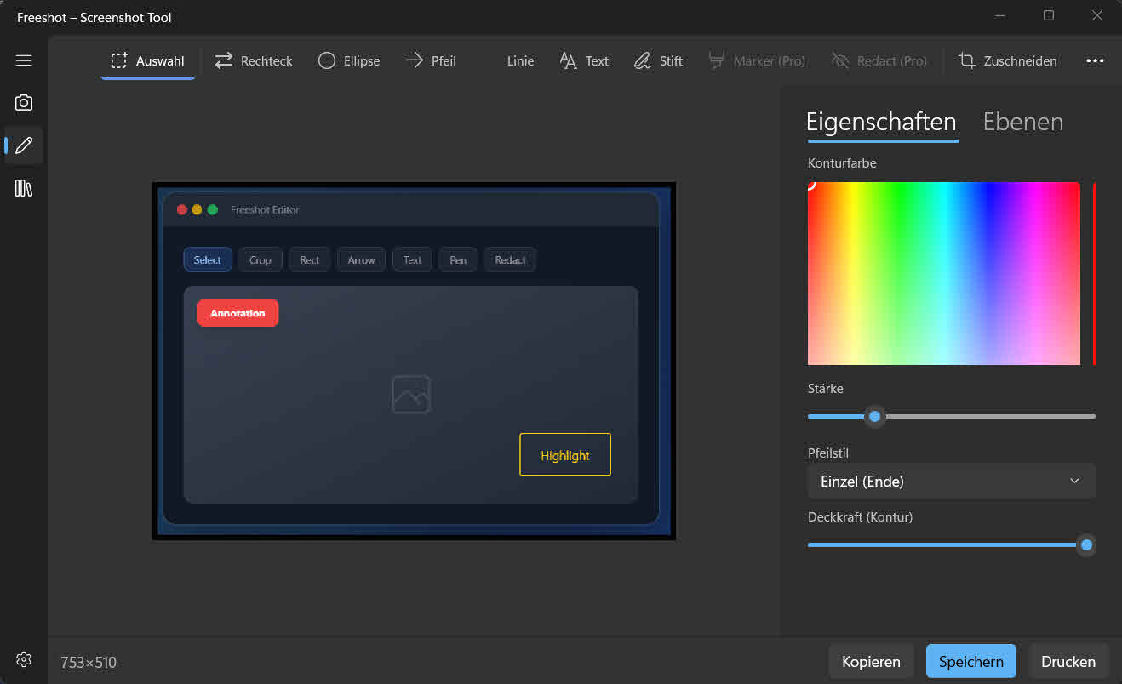Click the Kopieren button

(871, 661)
